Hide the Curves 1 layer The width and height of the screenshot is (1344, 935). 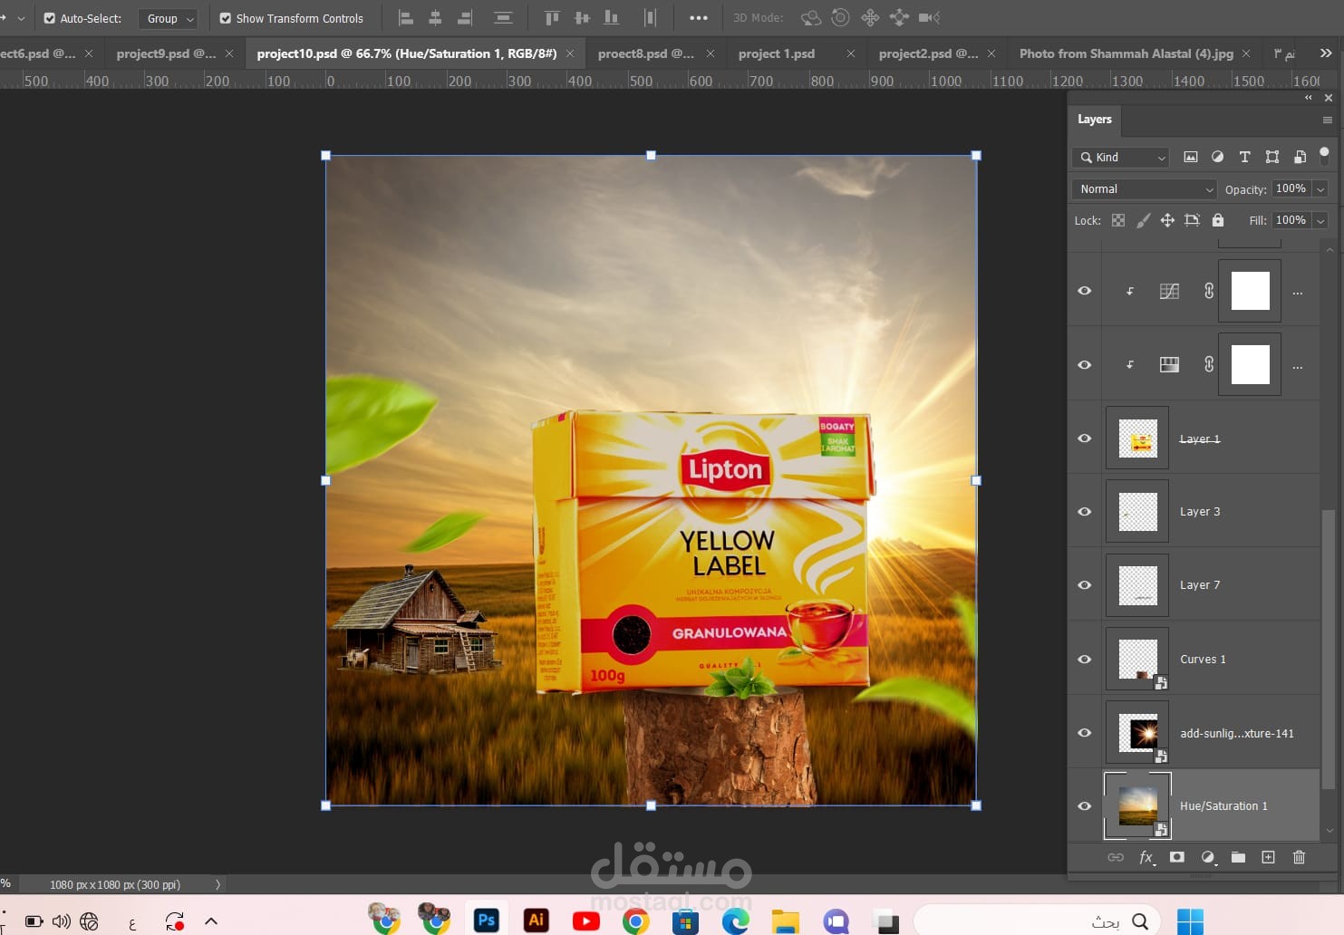coord(1084,659)
